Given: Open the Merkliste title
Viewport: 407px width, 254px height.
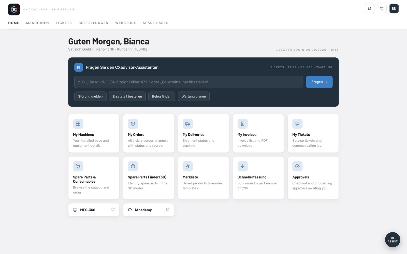Looking at the screenshot, I should 190,177.
